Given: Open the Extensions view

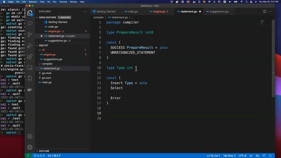Looking at the screenshot, I should pyautogui.click(x=30, y=57).
